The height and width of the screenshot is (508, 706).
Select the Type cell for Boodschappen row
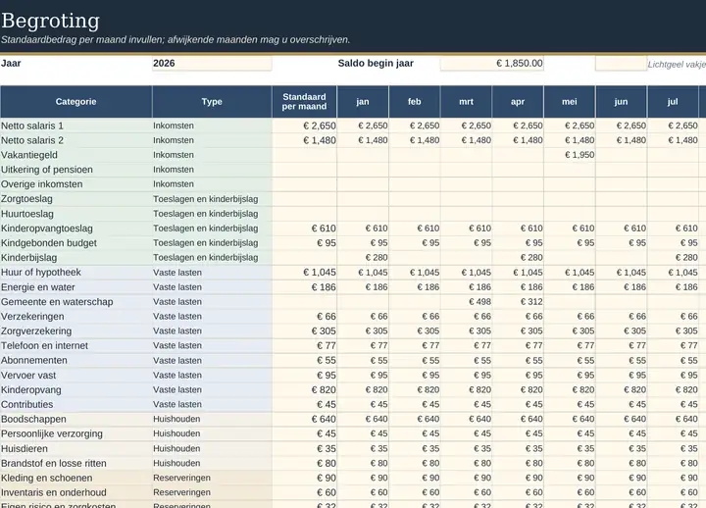pyautogui.click(x=212, y=420)
